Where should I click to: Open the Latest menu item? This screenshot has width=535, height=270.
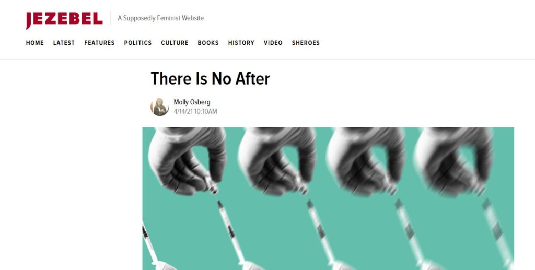[64, 43]
